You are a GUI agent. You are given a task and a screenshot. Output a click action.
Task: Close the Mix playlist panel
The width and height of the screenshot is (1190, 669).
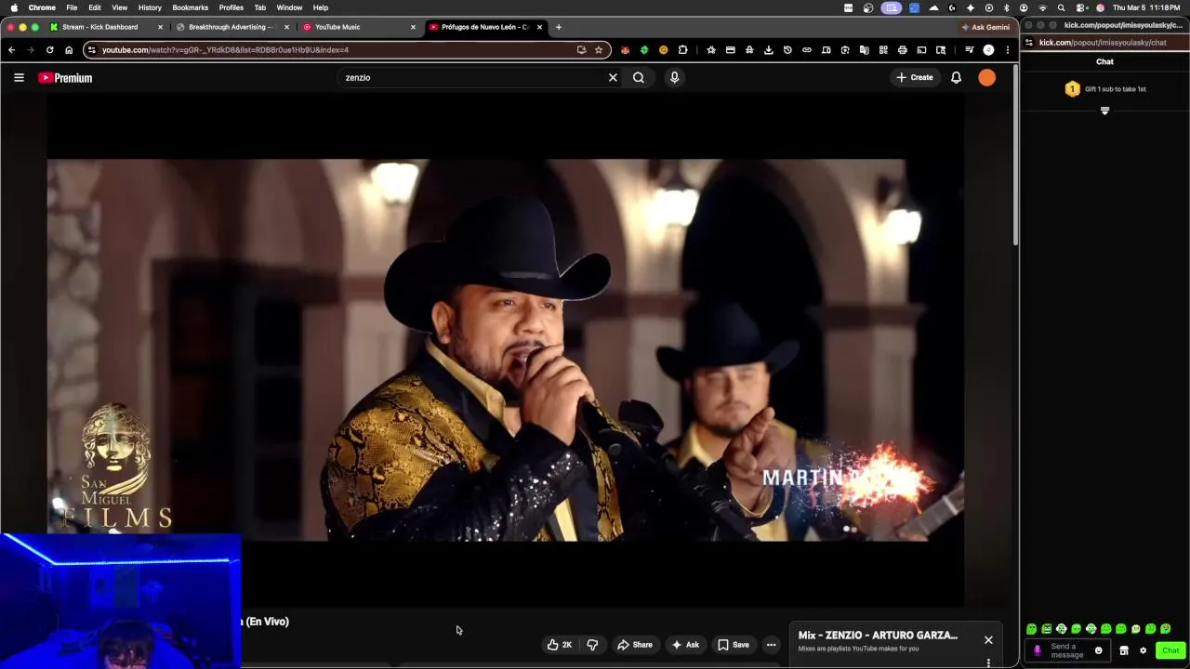coord(988,640)
